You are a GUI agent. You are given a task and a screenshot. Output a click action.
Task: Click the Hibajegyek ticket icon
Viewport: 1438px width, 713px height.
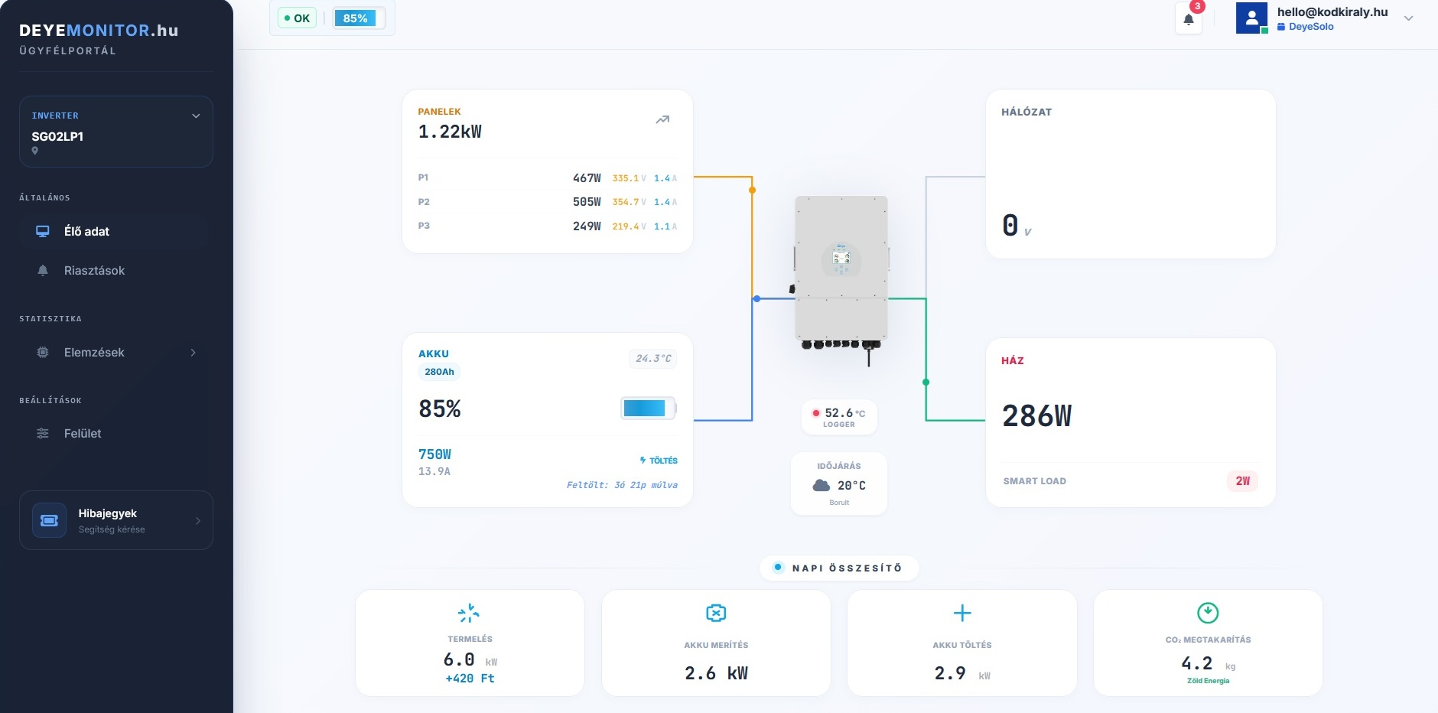(x=49, y=520)
